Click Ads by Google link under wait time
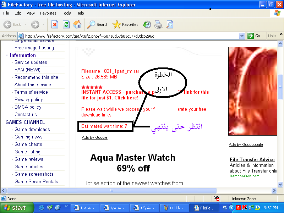 click(94, 137)
